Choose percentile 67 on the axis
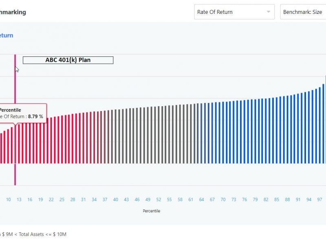The width and height of the screenshot is (326, 245). [212, 199]
